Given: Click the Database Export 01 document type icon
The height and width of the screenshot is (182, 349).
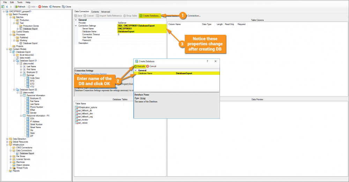Looking at the screenshot, I should coord(17,61).
